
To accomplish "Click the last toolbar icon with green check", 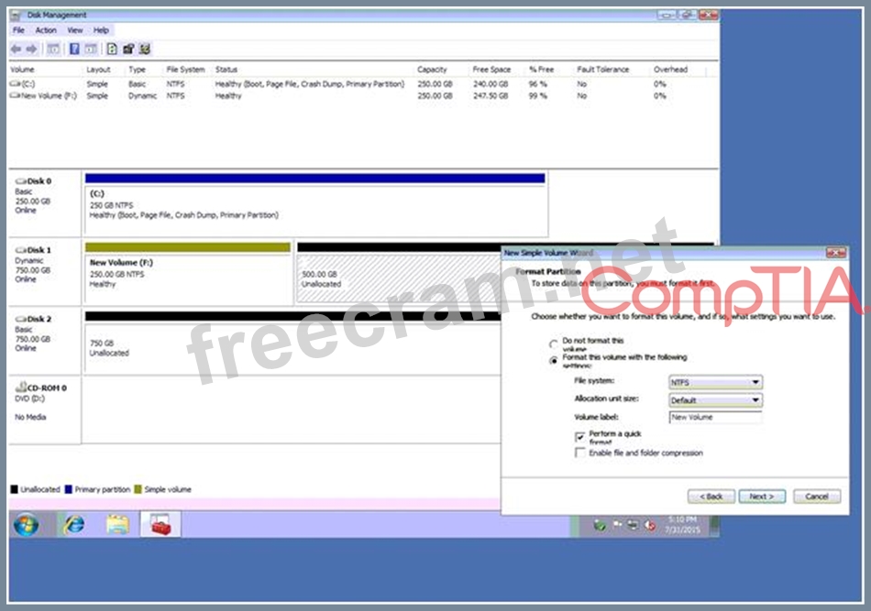I will [x=145, y=49].
